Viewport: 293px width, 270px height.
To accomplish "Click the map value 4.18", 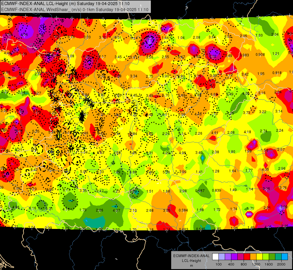I will click(x=248, y=132).
